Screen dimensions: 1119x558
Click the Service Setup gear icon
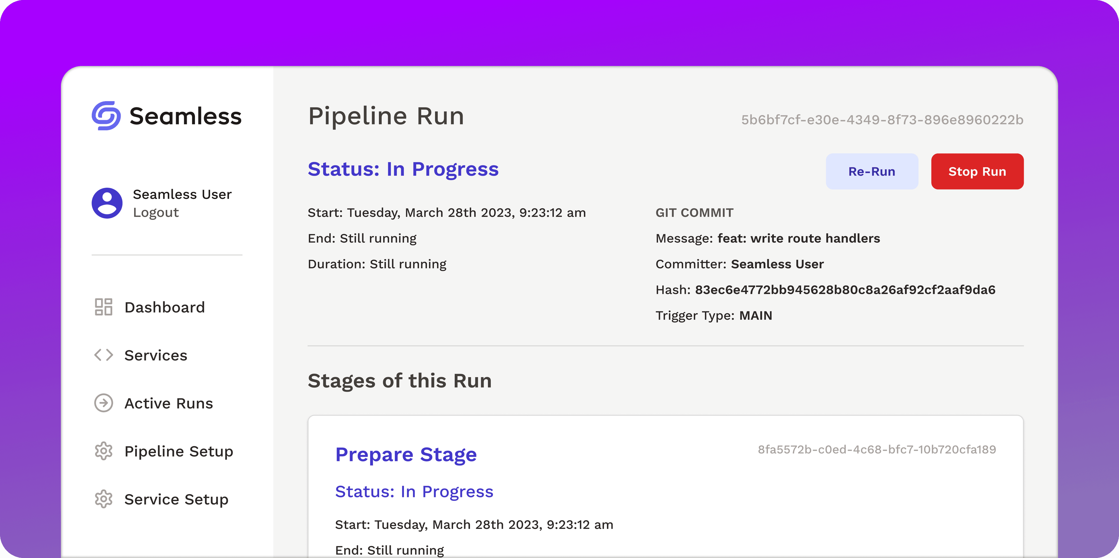click(103, 499)
